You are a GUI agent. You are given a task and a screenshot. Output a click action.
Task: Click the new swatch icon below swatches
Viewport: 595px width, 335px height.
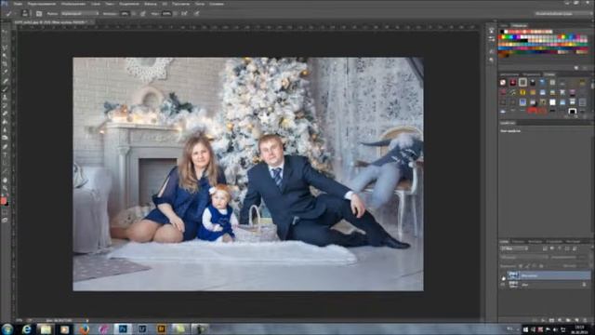pyautogui.click(x=576, y=68)
